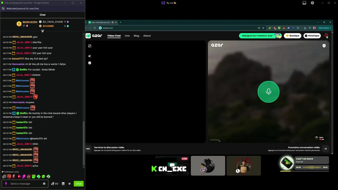Open the Azar safety shield icon

pos(324,46)
